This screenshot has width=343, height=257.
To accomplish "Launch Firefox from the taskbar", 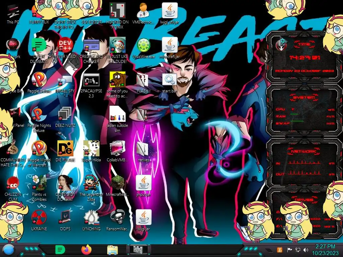I will tap(86, 250).
